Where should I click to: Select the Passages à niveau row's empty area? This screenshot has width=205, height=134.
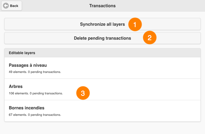(131, 68)
